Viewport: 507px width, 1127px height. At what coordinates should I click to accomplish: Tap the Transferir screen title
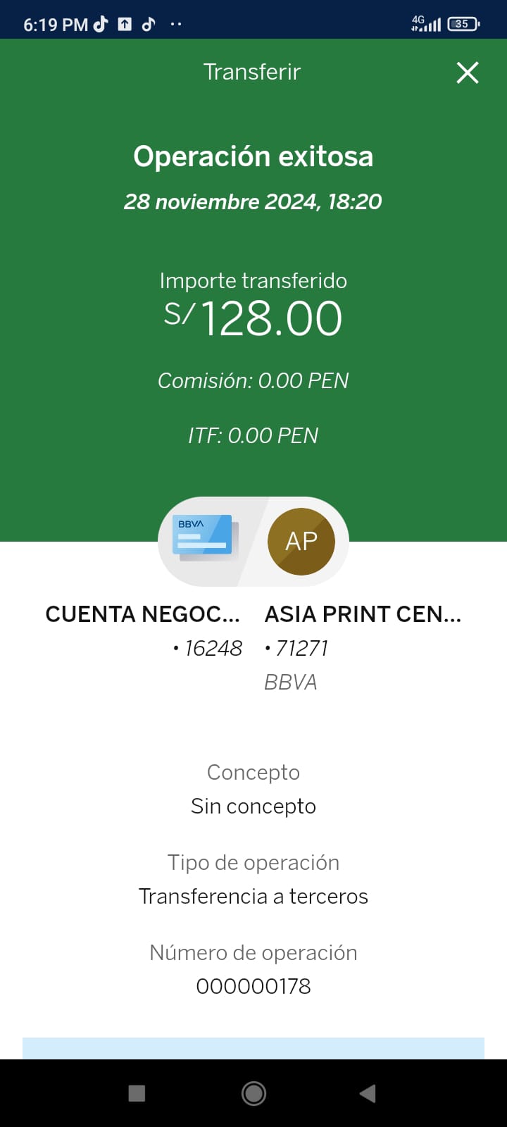(252, 72)
